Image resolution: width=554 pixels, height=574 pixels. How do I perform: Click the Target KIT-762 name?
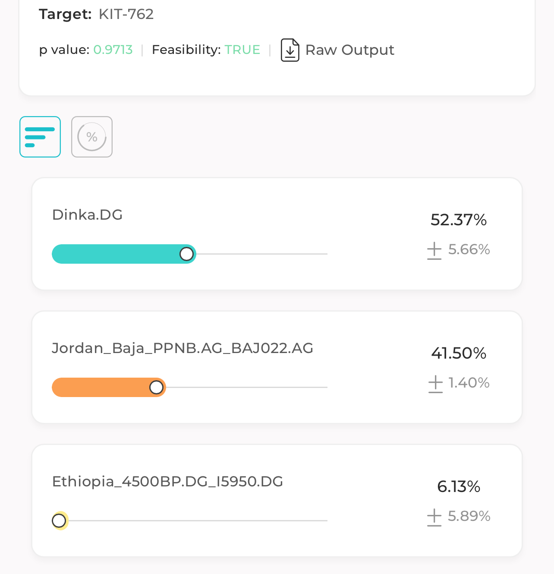(126, 14)
